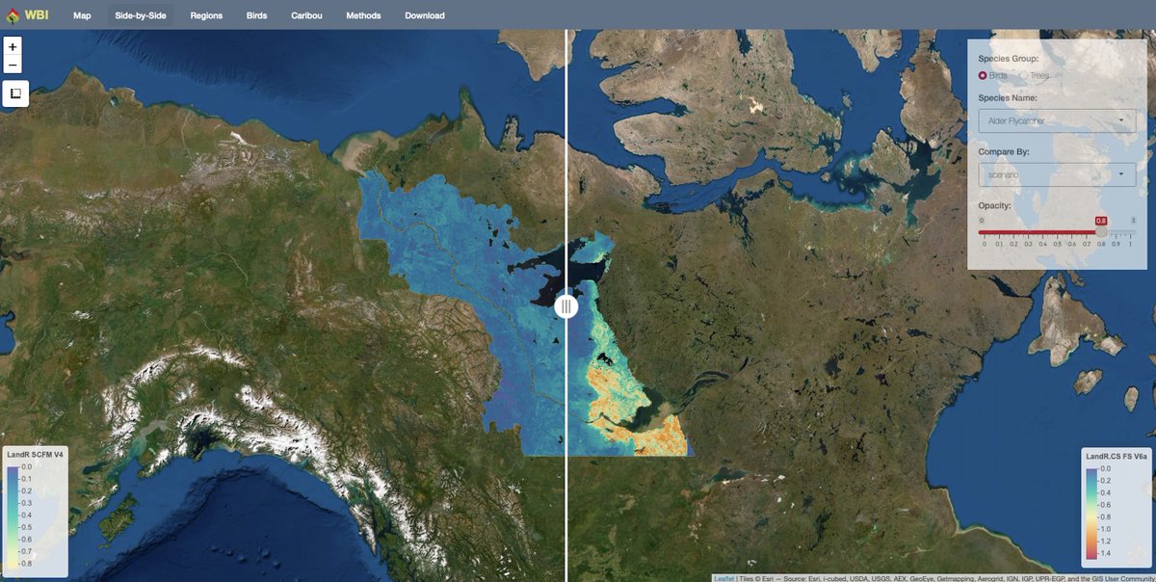The height and width of the screenshot is (582, 1156).
Task: Open the Compare By dropdown (scenario)
Action: [1057, 174]
